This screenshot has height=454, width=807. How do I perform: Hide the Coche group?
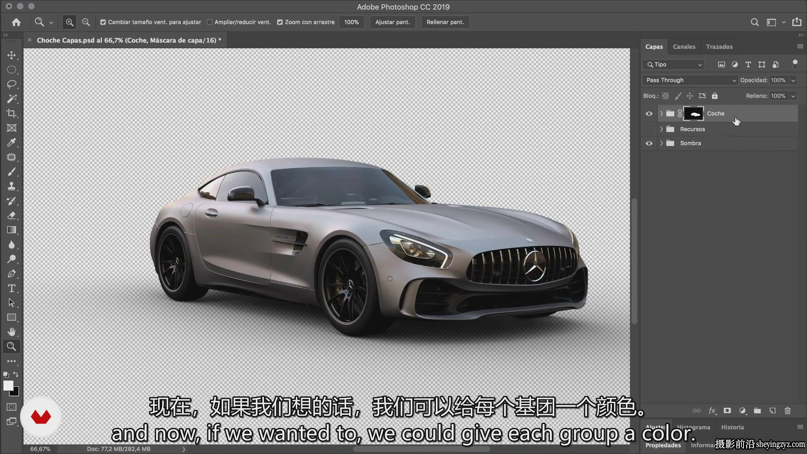pos(649,113)
